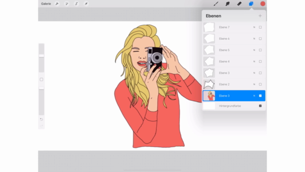The image size is (305, 172).
Task: Show layer Ebene 6 via its checkbox
Action: (x=260, y=39)
